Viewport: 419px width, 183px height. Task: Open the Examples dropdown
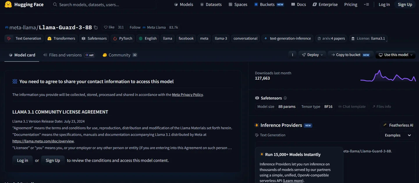point(398,135)
